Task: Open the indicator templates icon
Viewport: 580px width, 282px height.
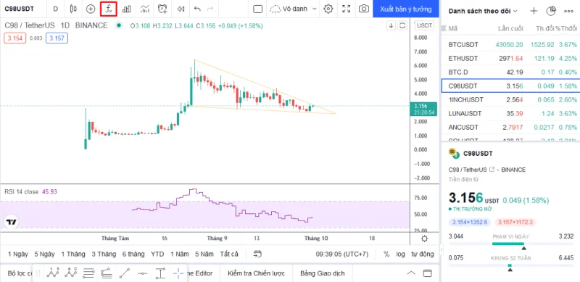Action: click(145, 9)
